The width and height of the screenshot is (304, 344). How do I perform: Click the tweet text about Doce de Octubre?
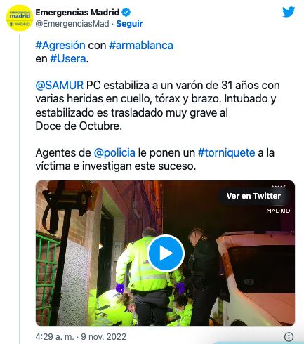pyautogui.click(x=79, y=126)
